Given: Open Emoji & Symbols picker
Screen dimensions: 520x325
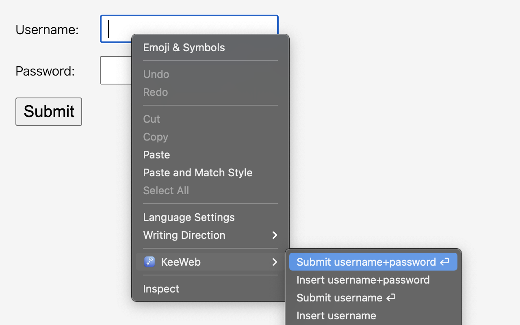Looking at the screenshot, I should coord(184,48).
